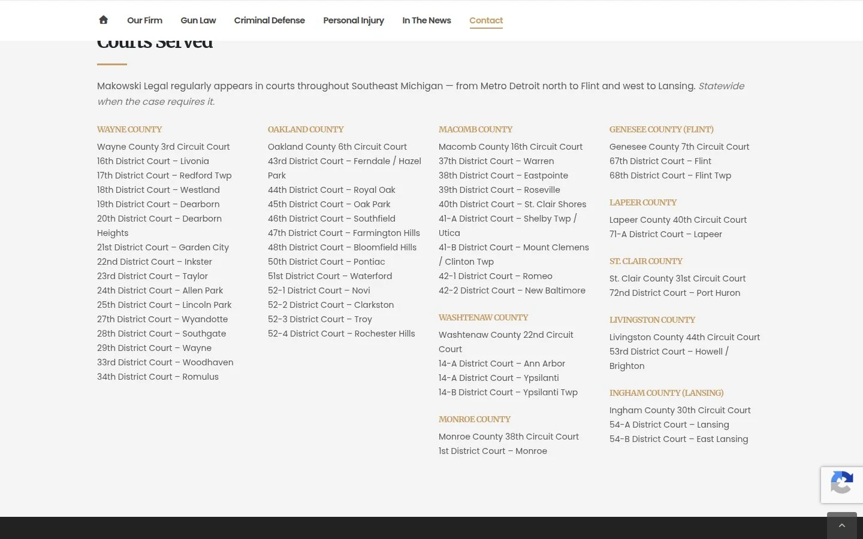863x539 pixels.
Task: Select 39th District Court – Roseville
Action: click(x=500, y=190)
